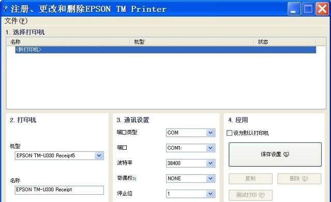Select the <新打印机> row in printer list

click(x=165, y=50)
